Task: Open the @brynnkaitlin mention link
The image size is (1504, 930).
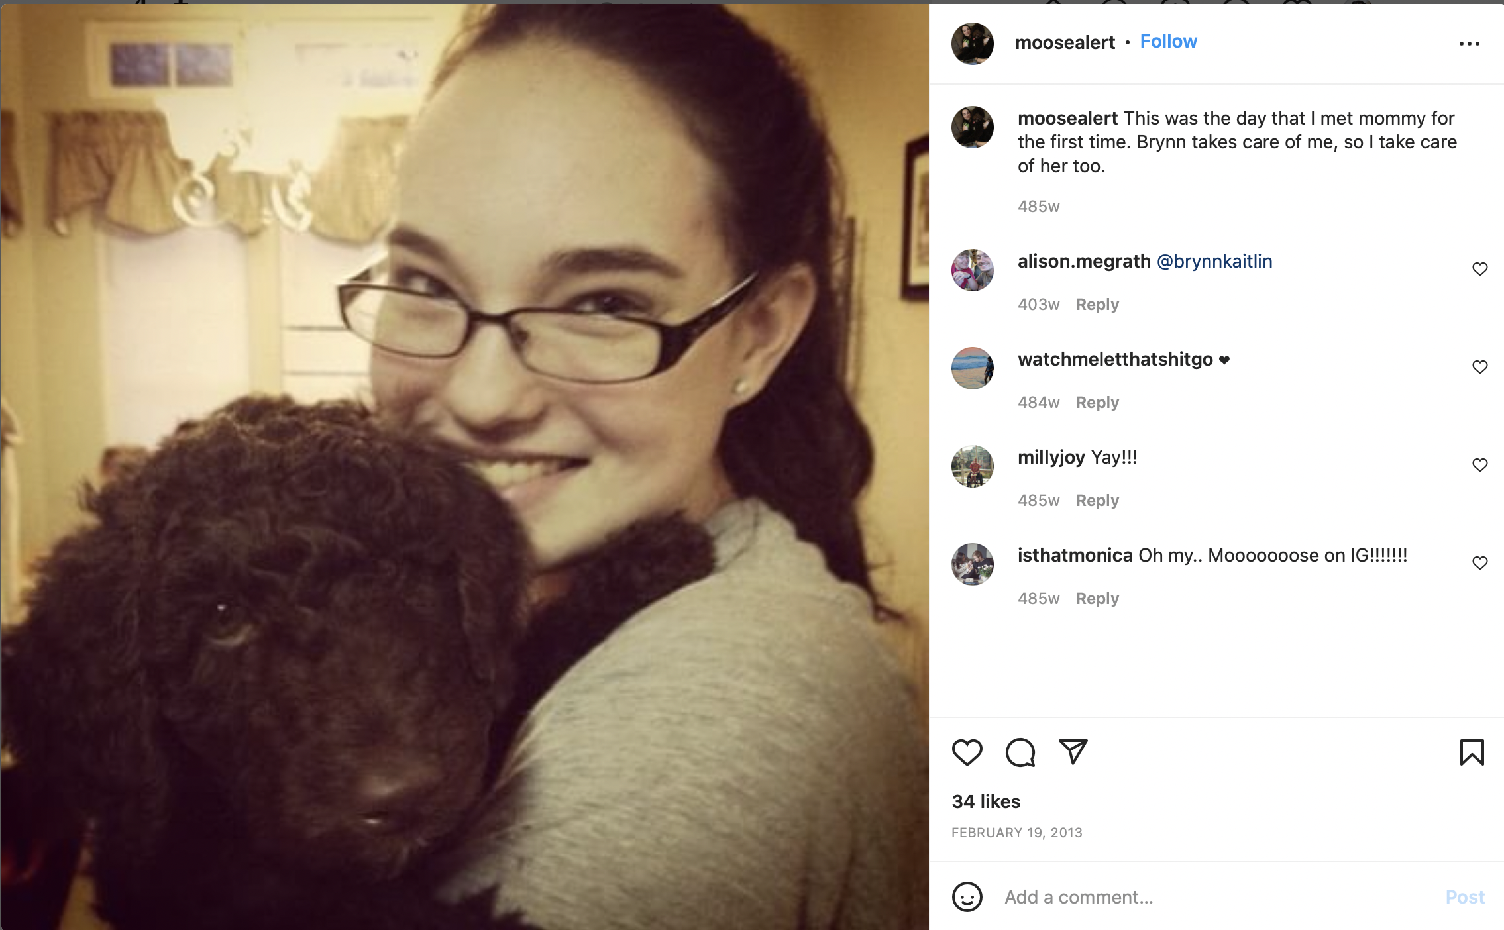Action: pos(1214,261)
